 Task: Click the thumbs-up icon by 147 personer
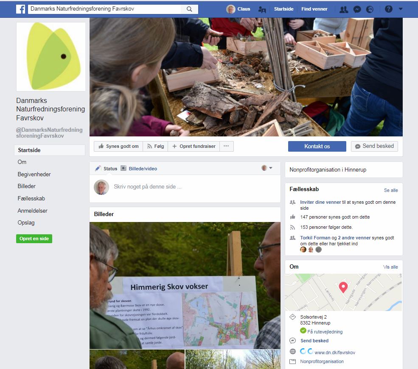[293, 217]
